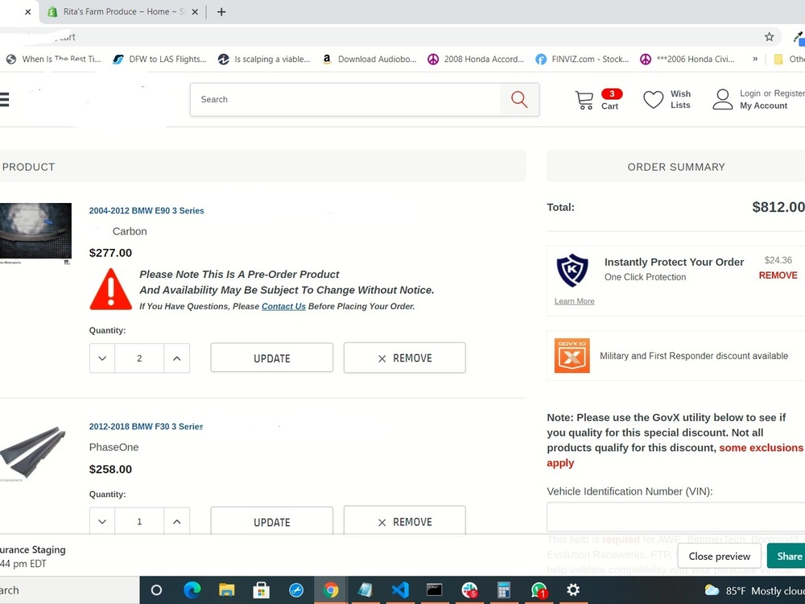Click quantity field showing 2
805x604 pixels.
[x=139, y=358]
